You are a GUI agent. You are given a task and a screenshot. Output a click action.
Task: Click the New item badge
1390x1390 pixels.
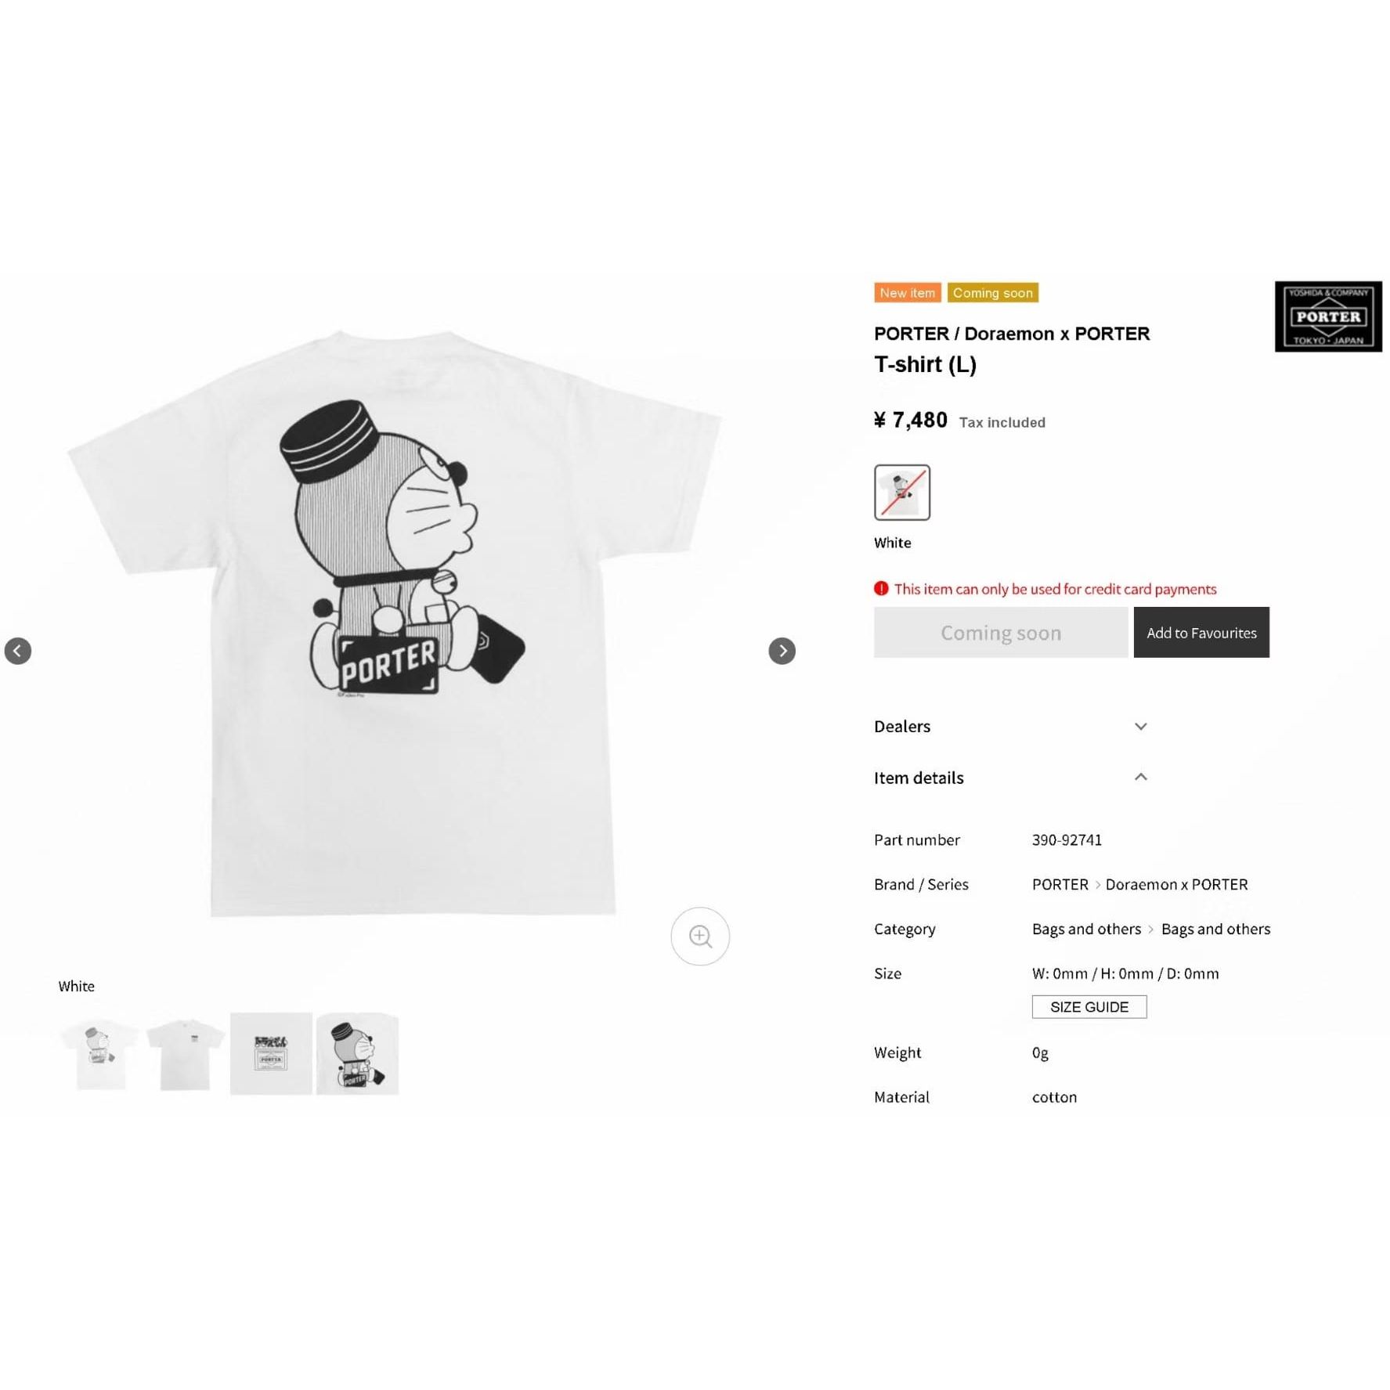908,293
